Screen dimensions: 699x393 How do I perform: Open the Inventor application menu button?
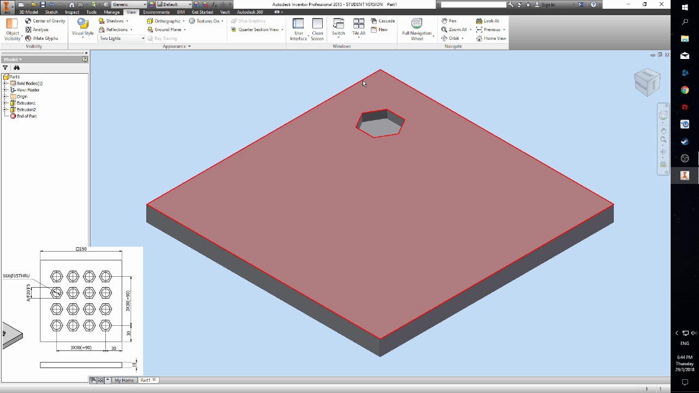pyautogui.click(x=7, y=8)
